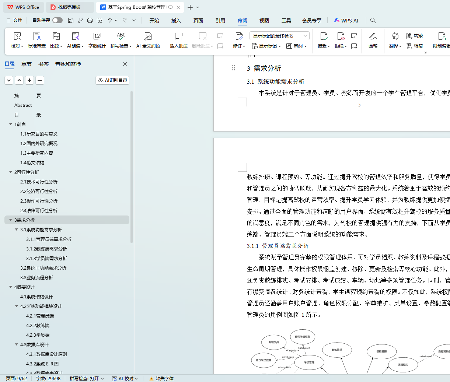Click the Standards Review (标准审查) icon

(37, 36)
